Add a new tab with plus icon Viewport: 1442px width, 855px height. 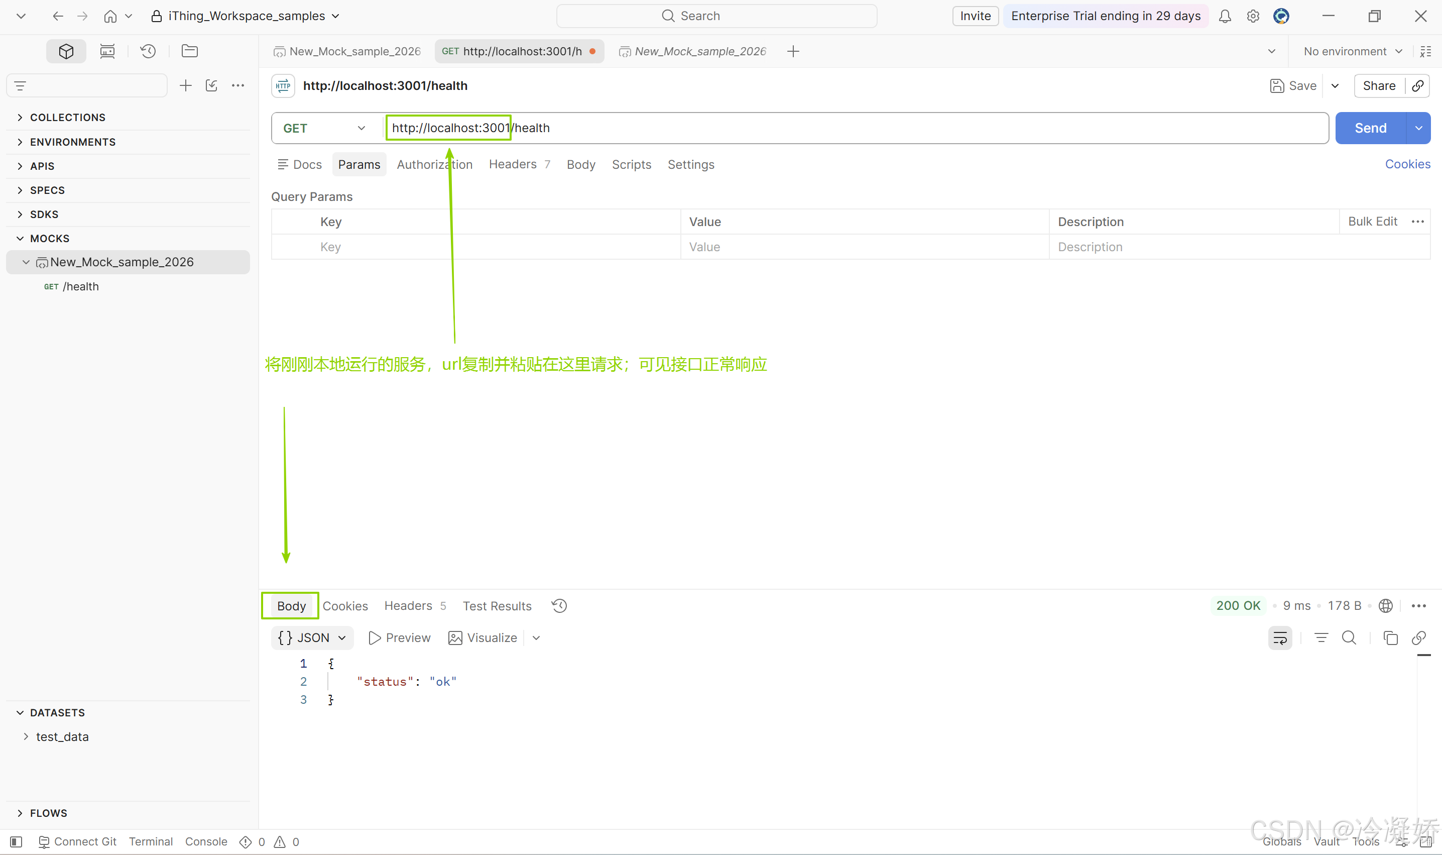tap(793, 51)
